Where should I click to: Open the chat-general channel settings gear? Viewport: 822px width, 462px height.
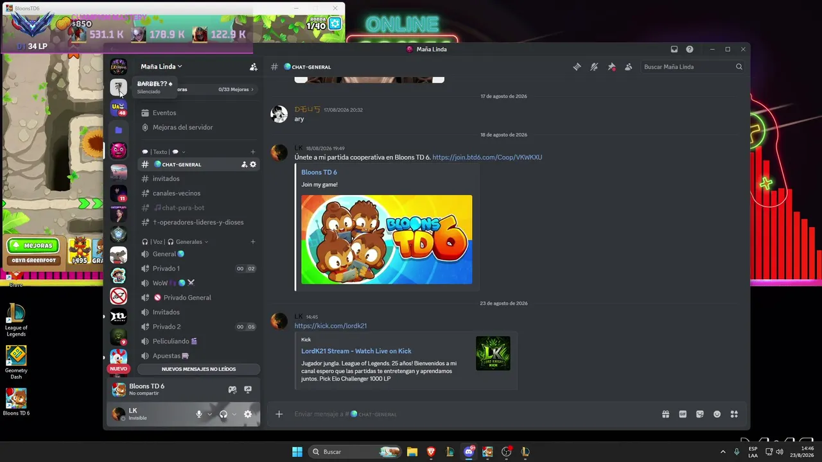click(253, 164)
